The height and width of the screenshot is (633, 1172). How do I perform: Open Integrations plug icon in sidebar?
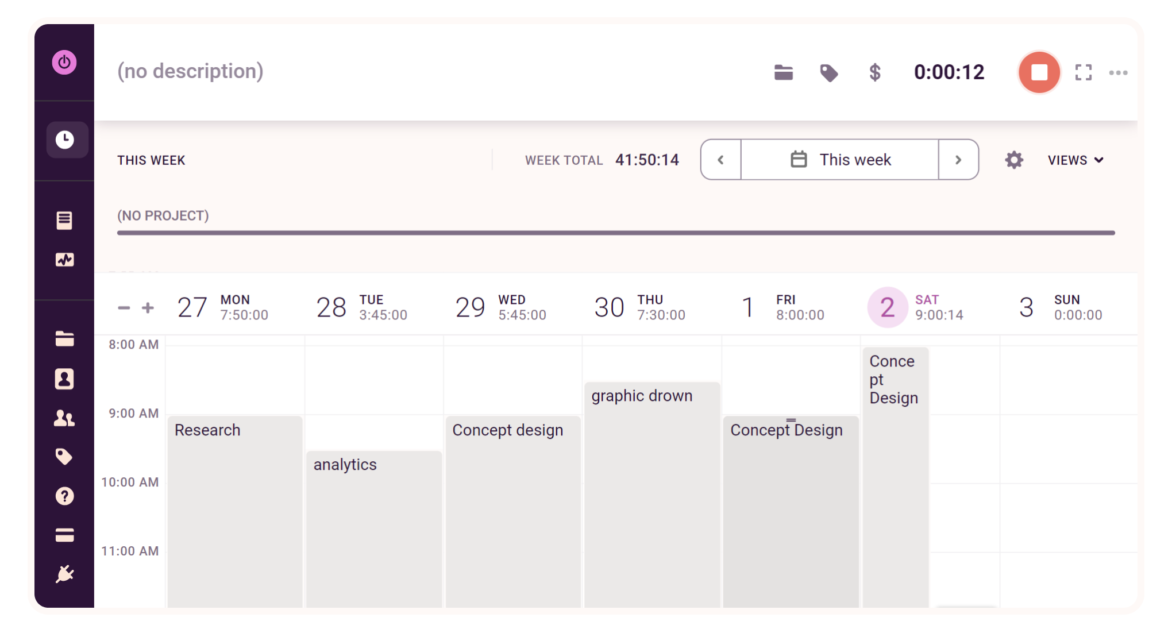[64, 574]
